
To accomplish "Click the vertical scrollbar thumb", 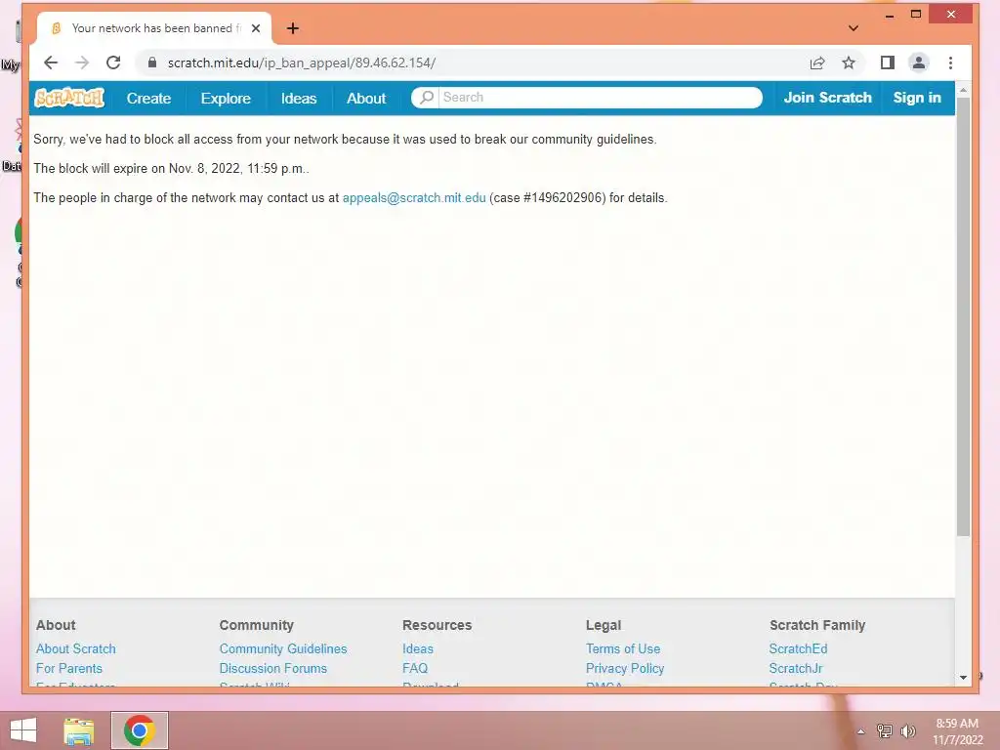I will coord(963,316).
